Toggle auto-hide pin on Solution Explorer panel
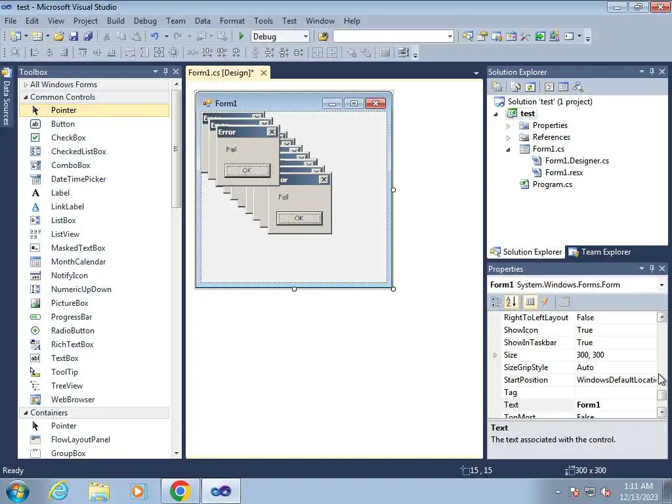This screenshot has height=504, width=672. tap(652, 72)
